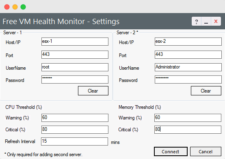Click the 'CPU Threshold (%)' heading
Screen dimensions: 225x159
pos(24,107)
